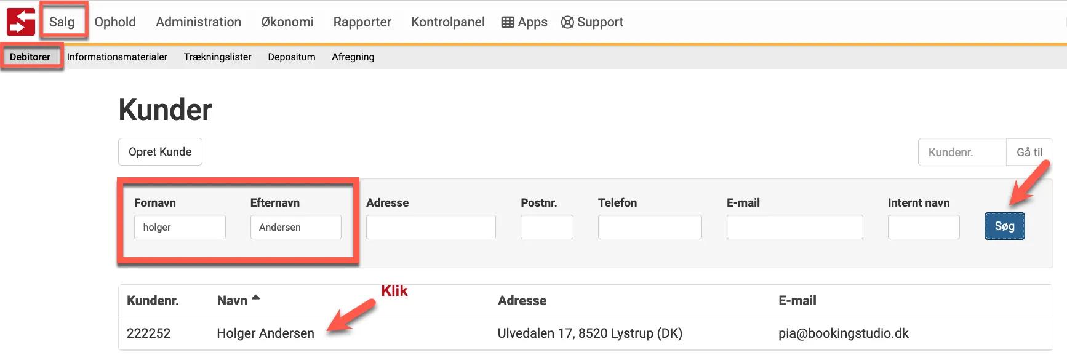1067x363 pixels.
Task: Go to the Informationsmaterialer tab
Action: [117, 57]
